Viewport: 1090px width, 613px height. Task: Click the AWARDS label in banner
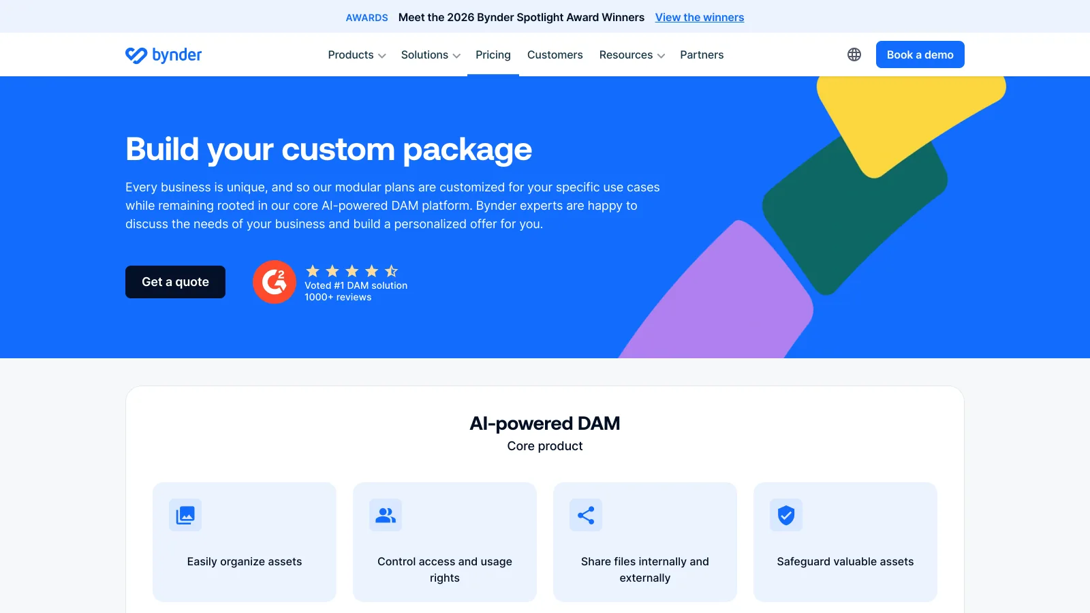pos(367,18)
